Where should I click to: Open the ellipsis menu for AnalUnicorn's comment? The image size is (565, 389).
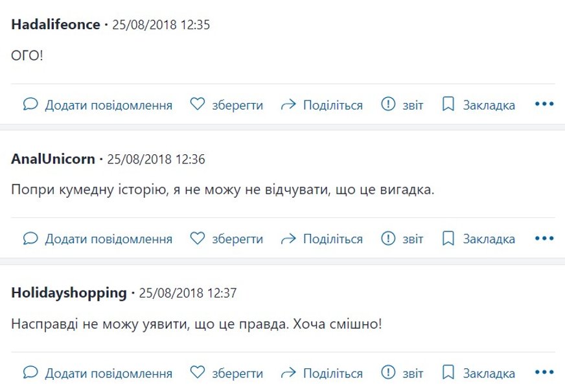click(545, 238)
